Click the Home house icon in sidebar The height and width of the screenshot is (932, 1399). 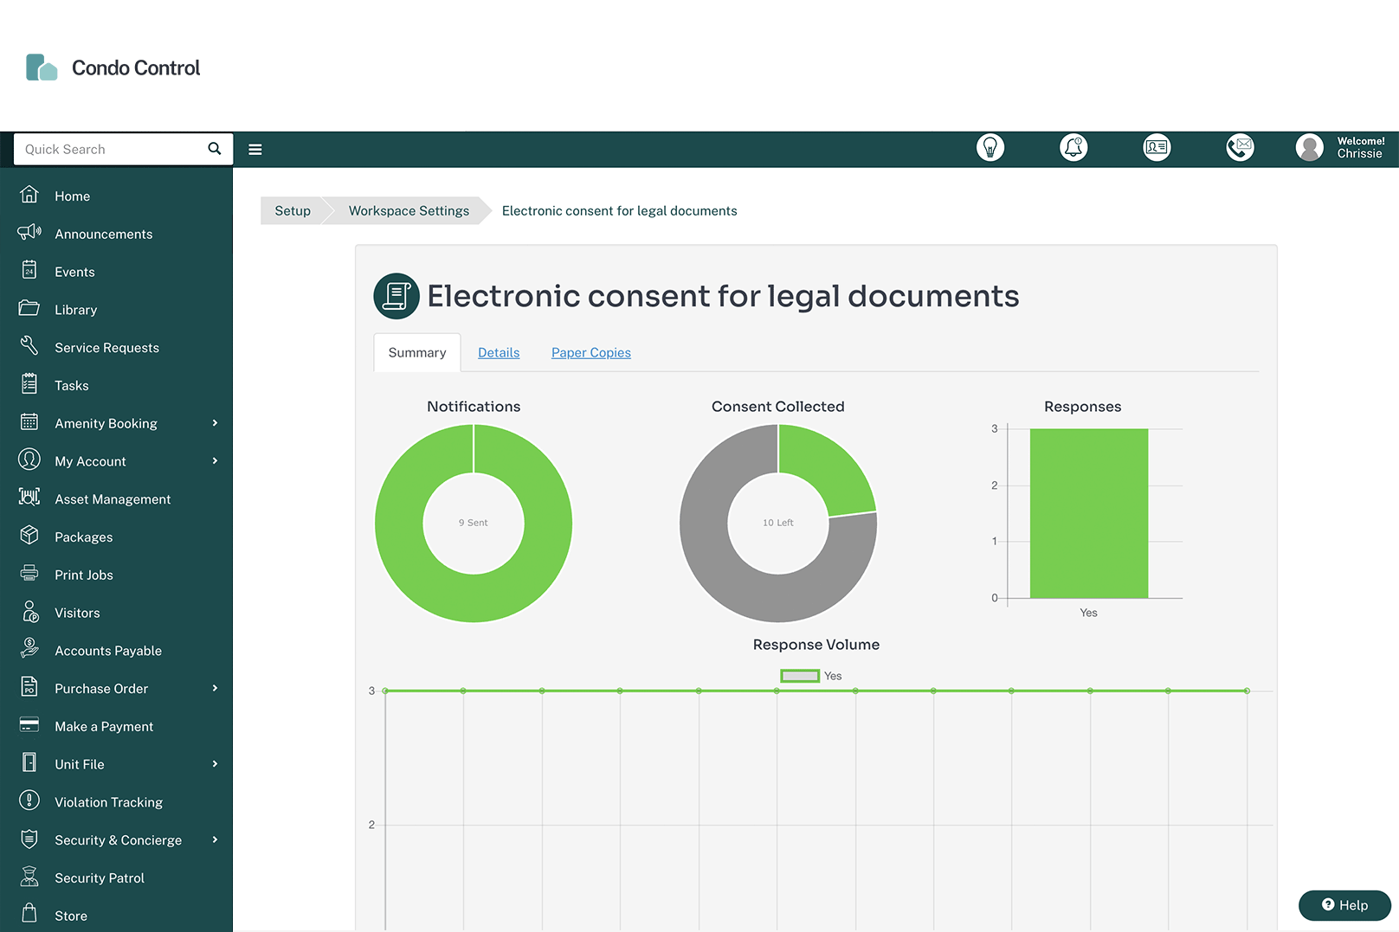pyautogui.click(x=29, y=195)
